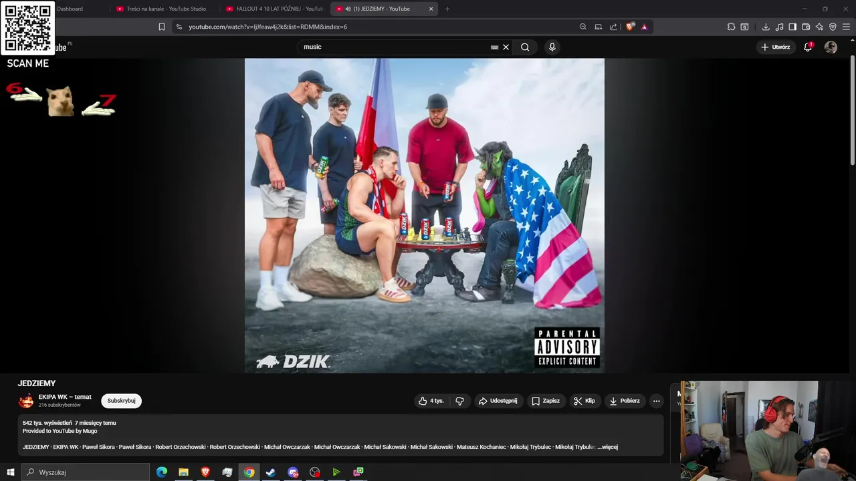
Task: Open Steam from the taskbar
Action: (271, 472)
